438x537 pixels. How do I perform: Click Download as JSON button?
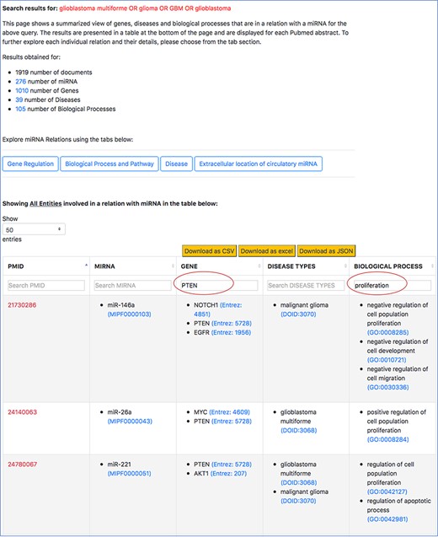326,251
